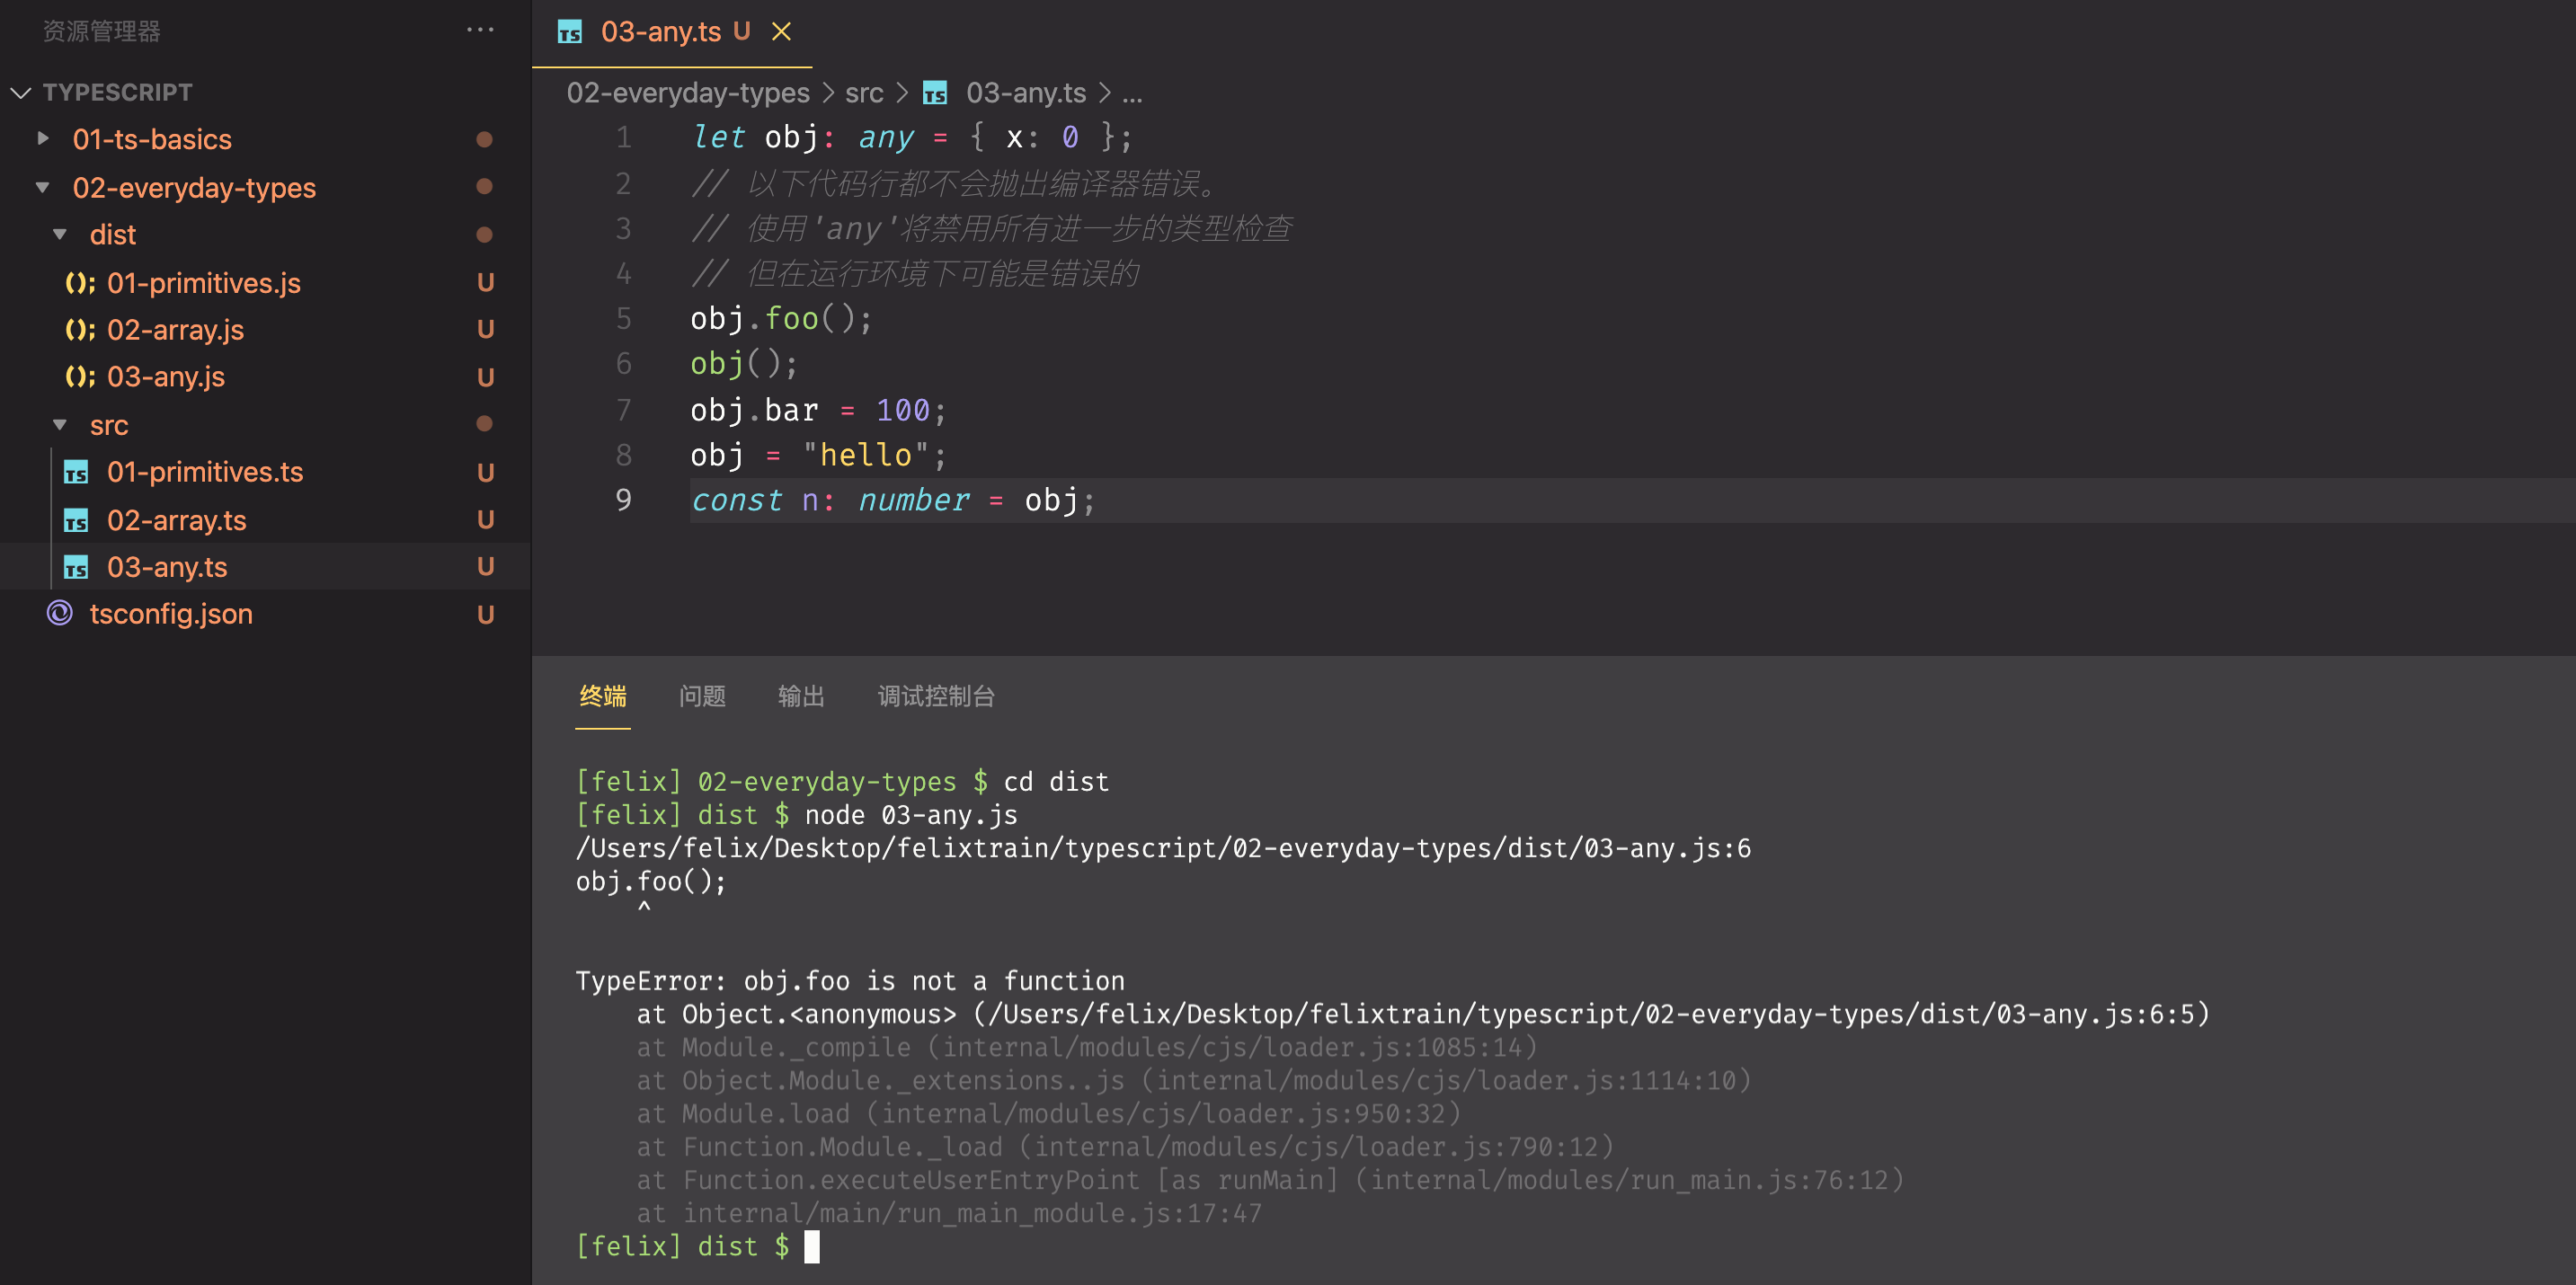The image size is (2576, 1285).
Task: Switch to the 问题 problems tab
Action: [702, 696]
